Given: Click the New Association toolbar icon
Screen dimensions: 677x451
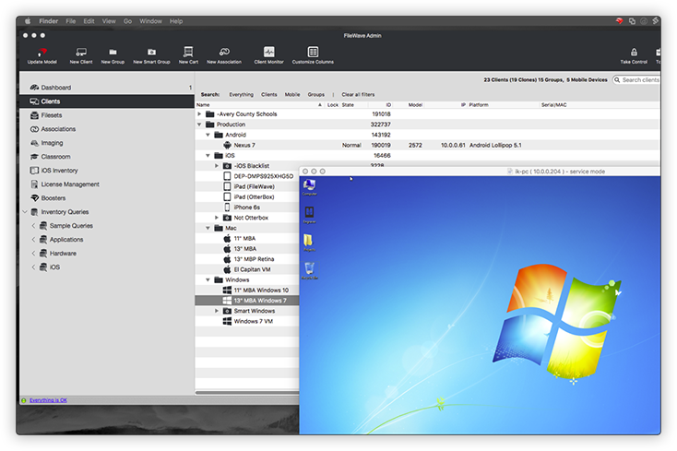Looking at the screenshot, I should (224, 53).
